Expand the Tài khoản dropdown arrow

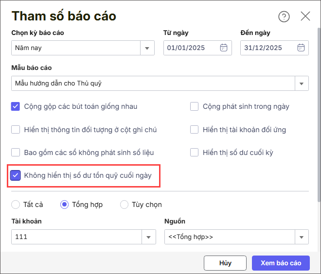[x=149, y=237]
